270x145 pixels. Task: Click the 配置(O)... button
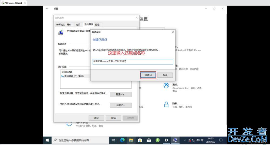[x=120, y=94]
